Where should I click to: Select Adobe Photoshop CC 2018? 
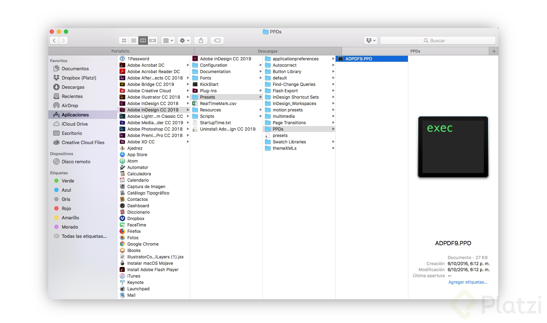pyautogui.click(x=154, y=129)
